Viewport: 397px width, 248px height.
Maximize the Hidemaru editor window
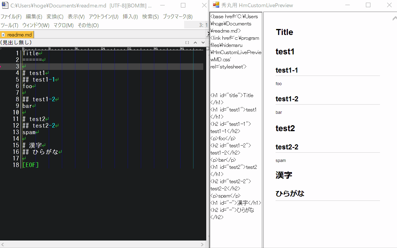183,5
